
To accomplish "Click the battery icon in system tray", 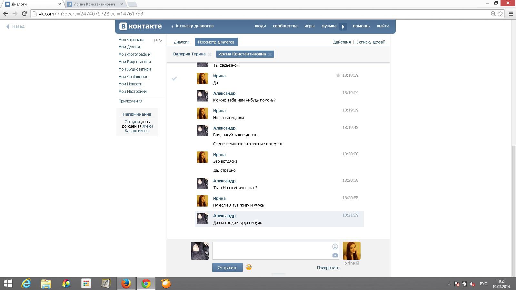I will tap(465, 284).
